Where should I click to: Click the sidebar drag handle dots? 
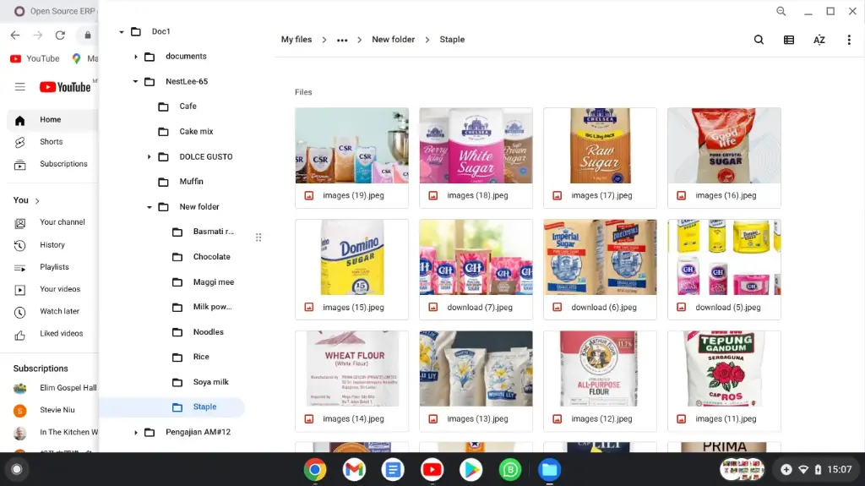(258, 238)
